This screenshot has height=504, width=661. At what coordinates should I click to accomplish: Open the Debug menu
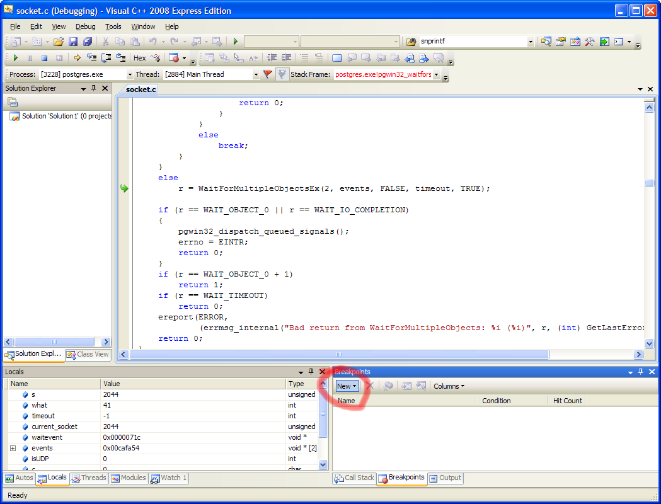coord(85,26)
